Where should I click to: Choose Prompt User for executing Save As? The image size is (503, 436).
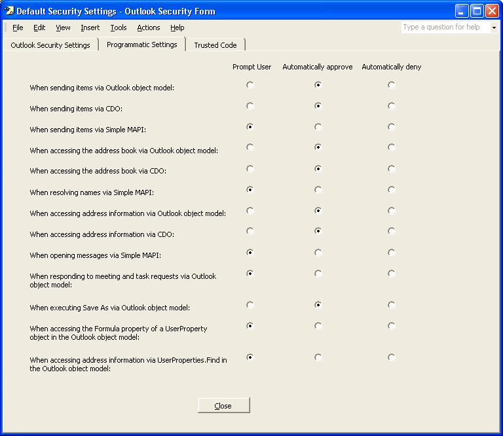[250, 305]
